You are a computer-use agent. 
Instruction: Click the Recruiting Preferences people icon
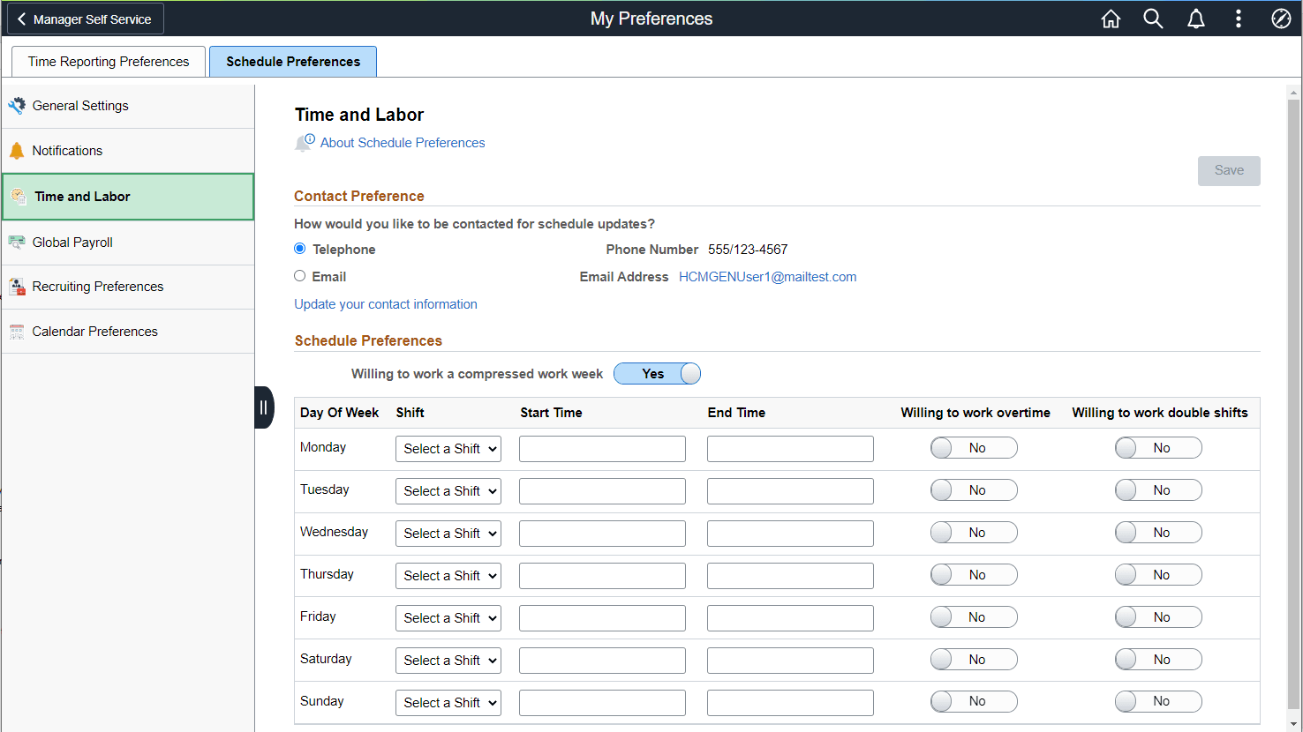pos(17,286)
